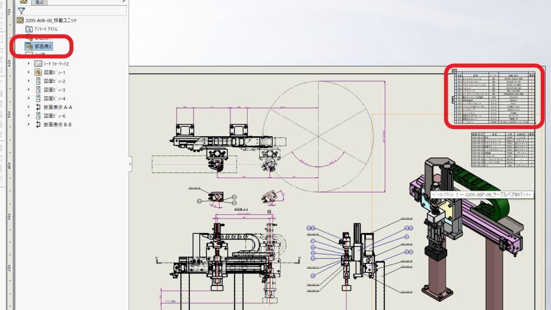551x310 pixels.
Task: Click the 2205-A06-00_移載ユニット drawing root icon
Action: coord(21,20)
